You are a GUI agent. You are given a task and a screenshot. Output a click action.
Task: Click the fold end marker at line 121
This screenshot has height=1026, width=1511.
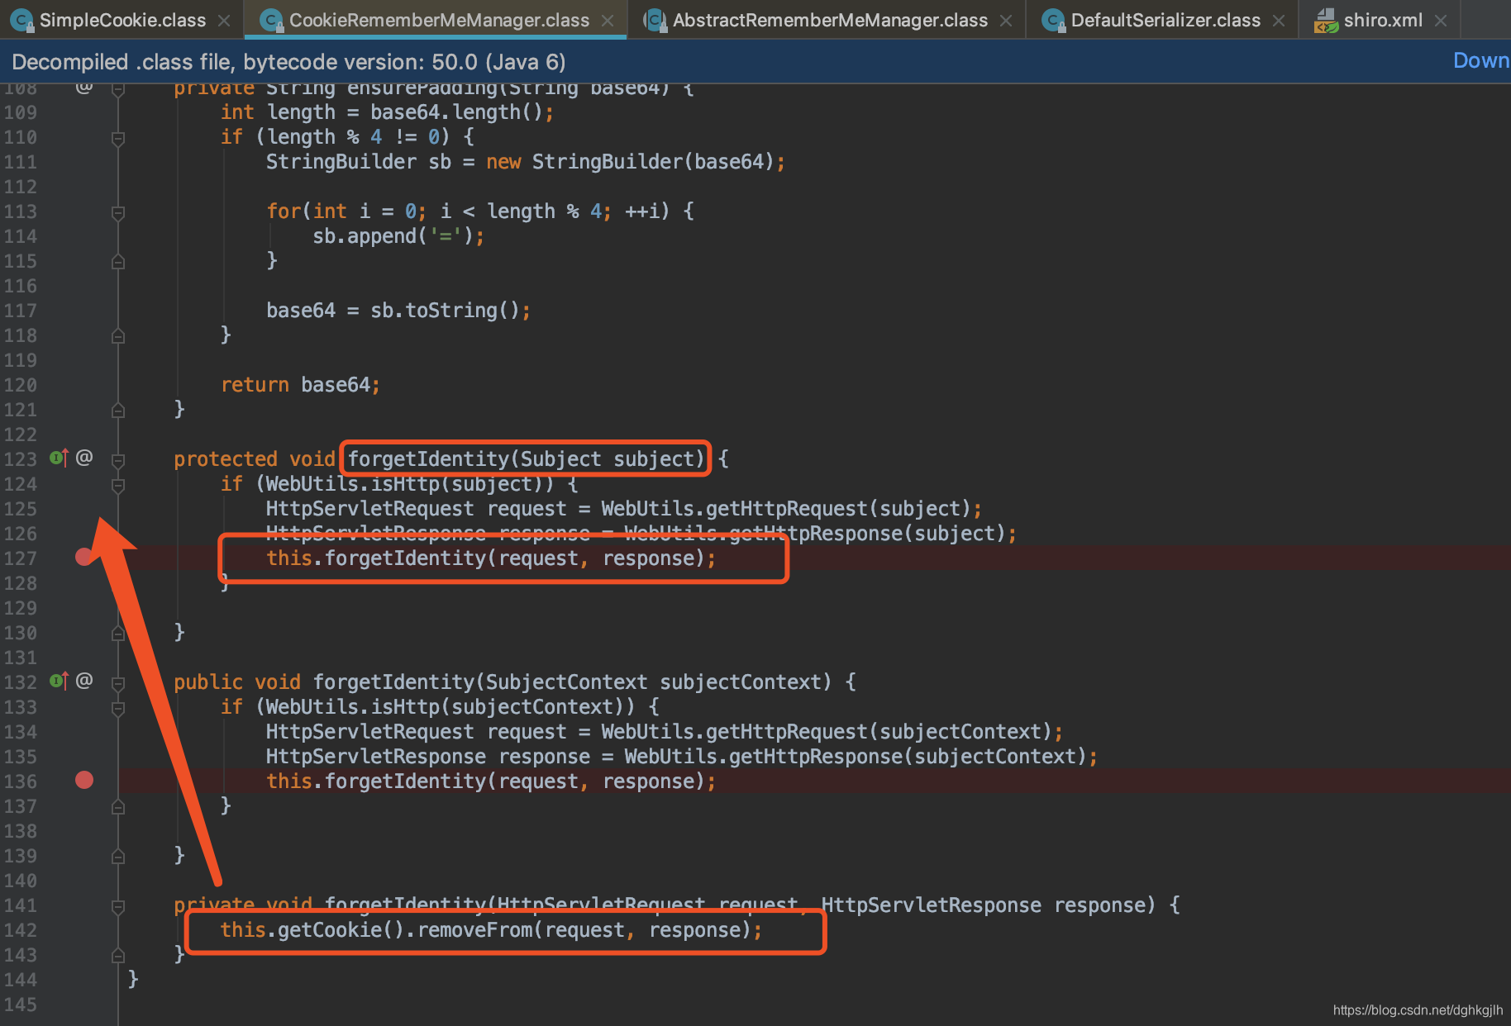(118, 410)
